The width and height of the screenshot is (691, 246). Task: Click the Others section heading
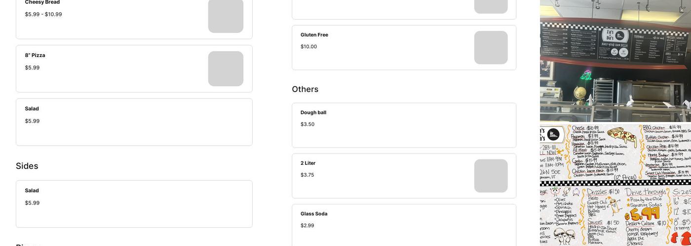305,89
